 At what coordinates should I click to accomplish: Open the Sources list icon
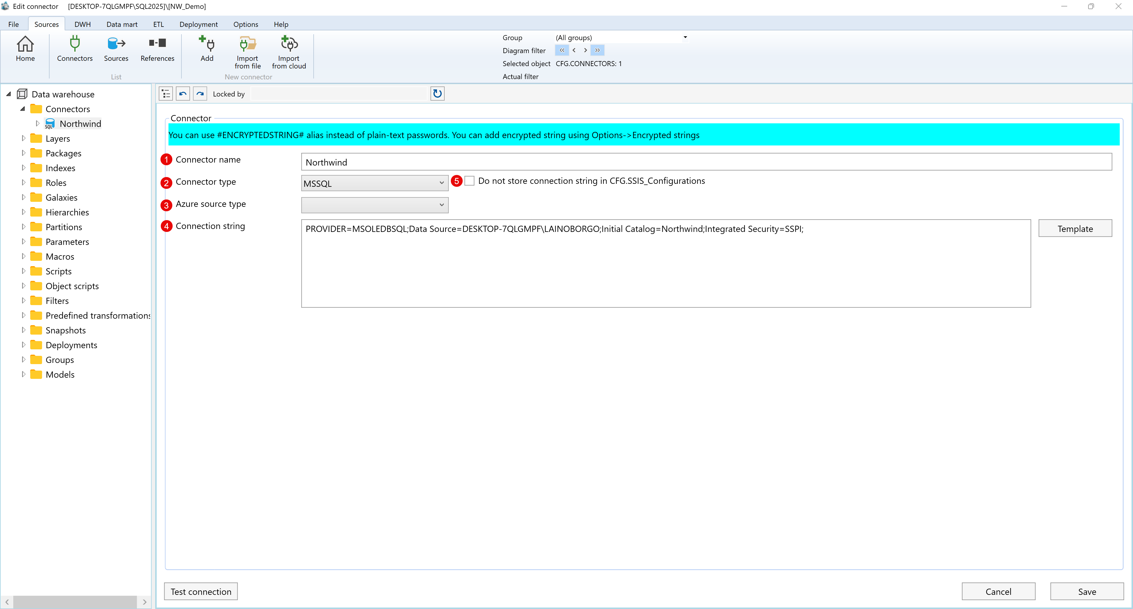click(116, 48)
